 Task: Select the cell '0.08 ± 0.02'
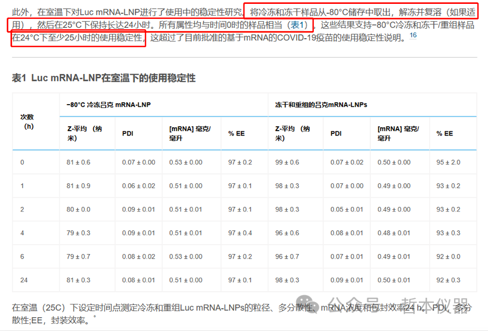[x=138, y=257]
